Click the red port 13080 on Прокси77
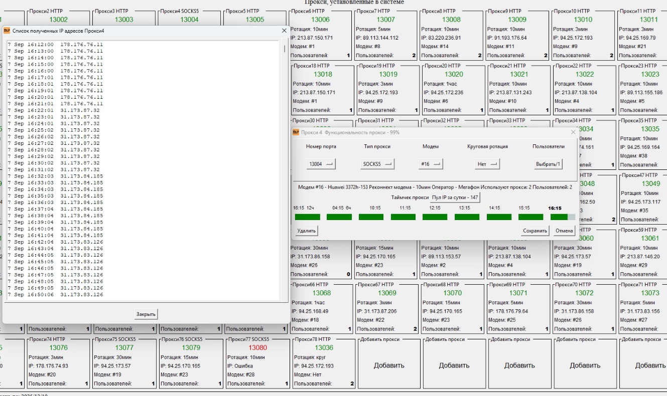667x396 pixels. pyautogui.click(x=258, y=347)
